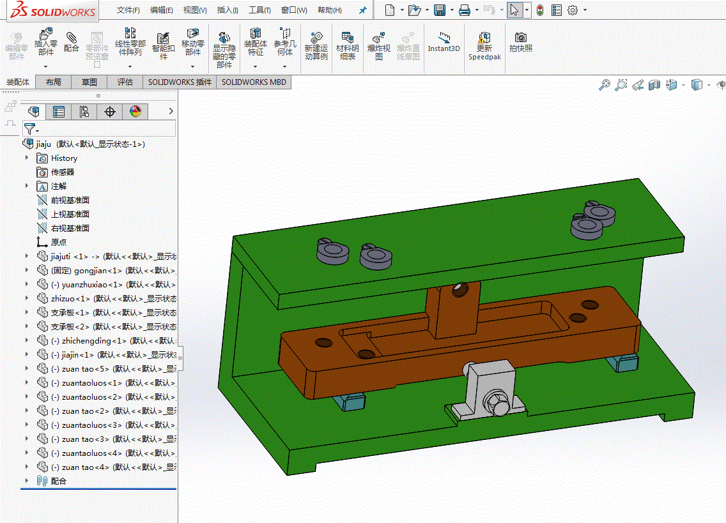Start a New Motion Study (新建运动算例)
The height and width of the screenshot is (523, 726).
pos(316,46)
